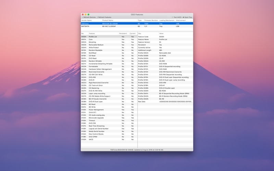Select the BD-R Pseudo Overwrite row

tap(109, 99)
